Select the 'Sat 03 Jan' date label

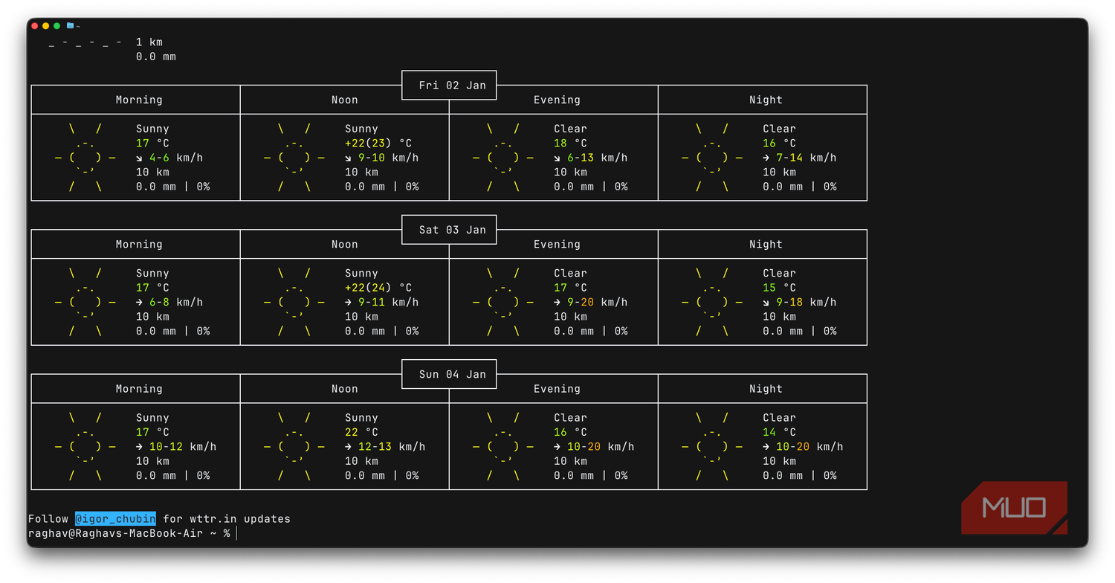(x=452, y=230)
